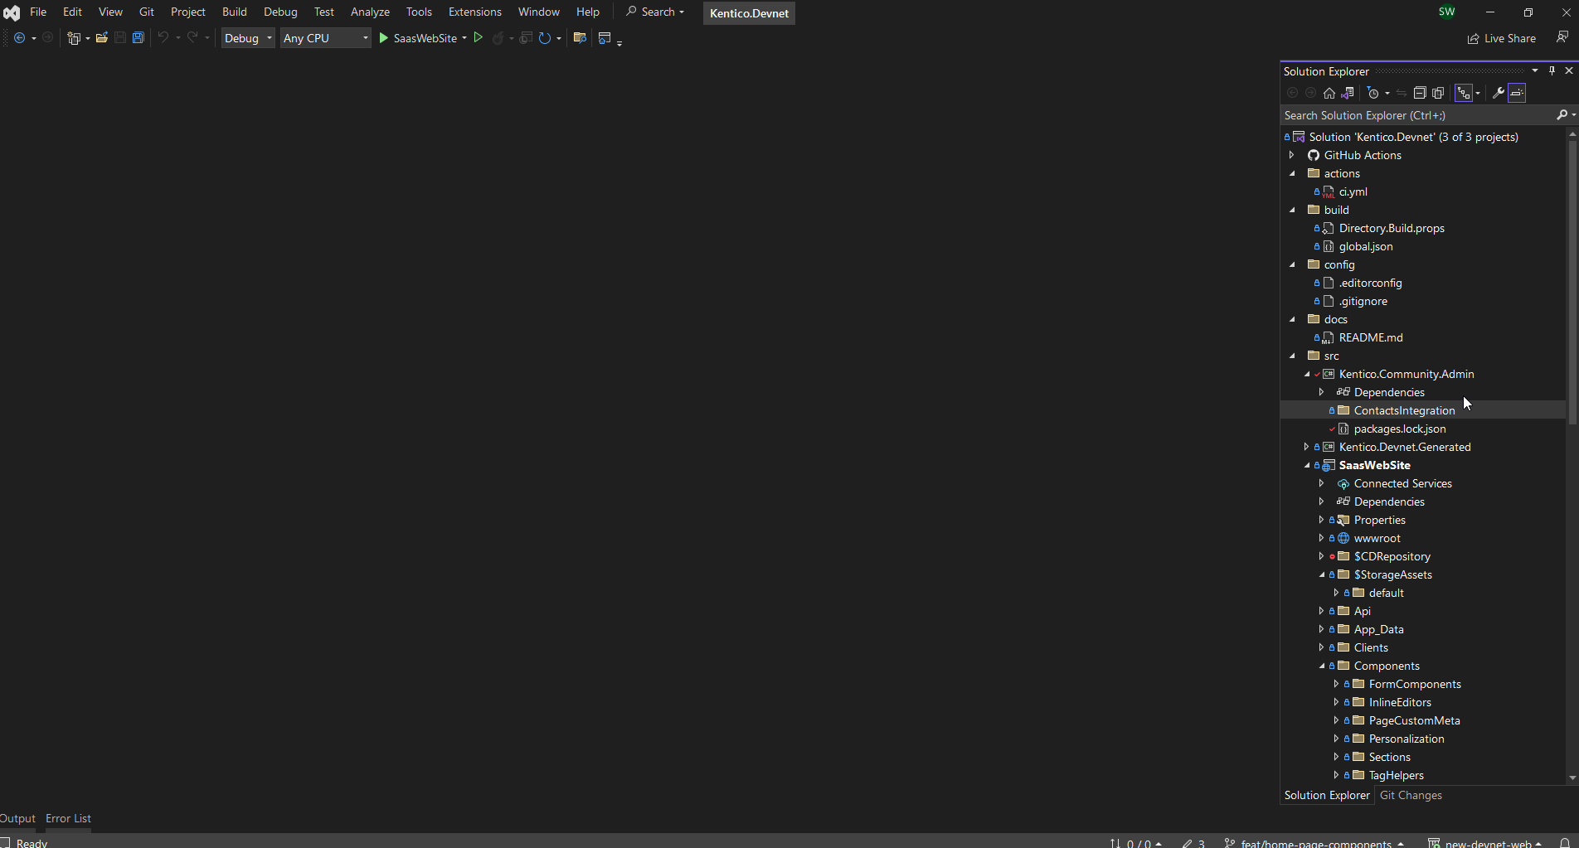Viewport: 1579px width, 848px height.
Task: Open Debug configuration dropdown
Action: point(248,38)
